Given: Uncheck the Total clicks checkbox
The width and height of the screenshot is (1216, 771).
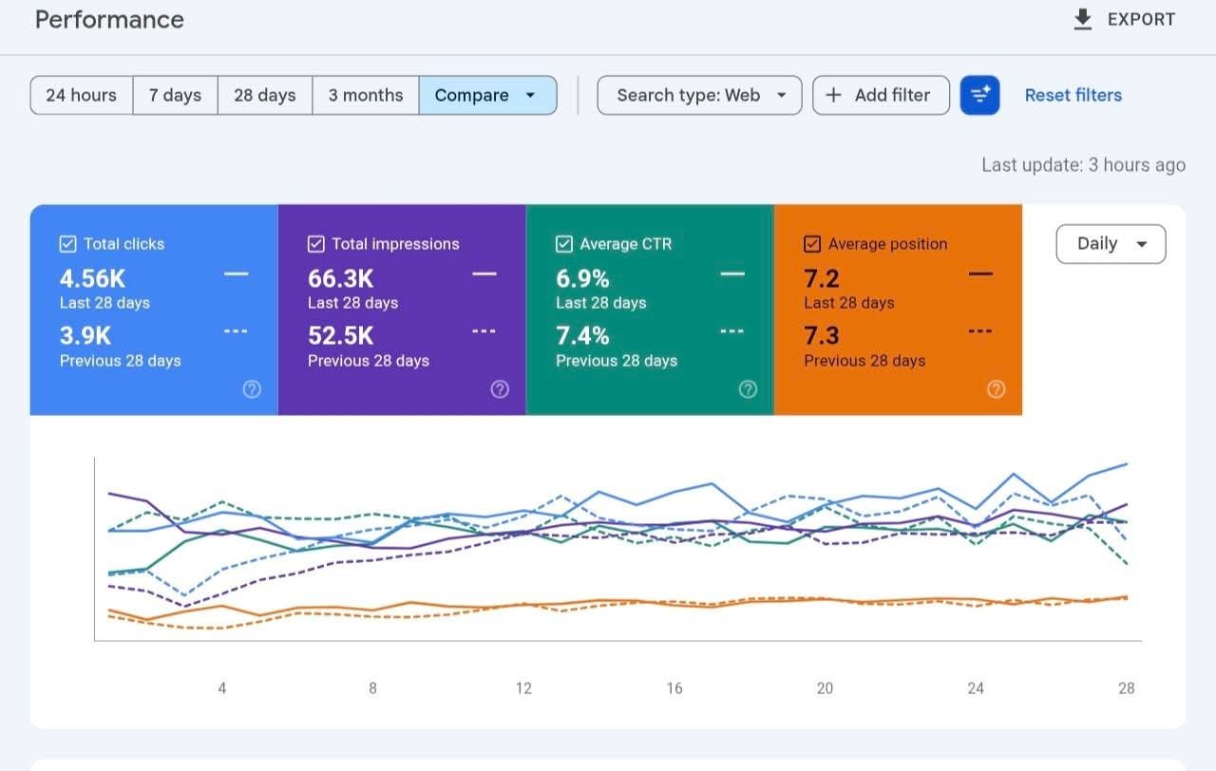Looking at the screenshot, I should coord(67,244).
